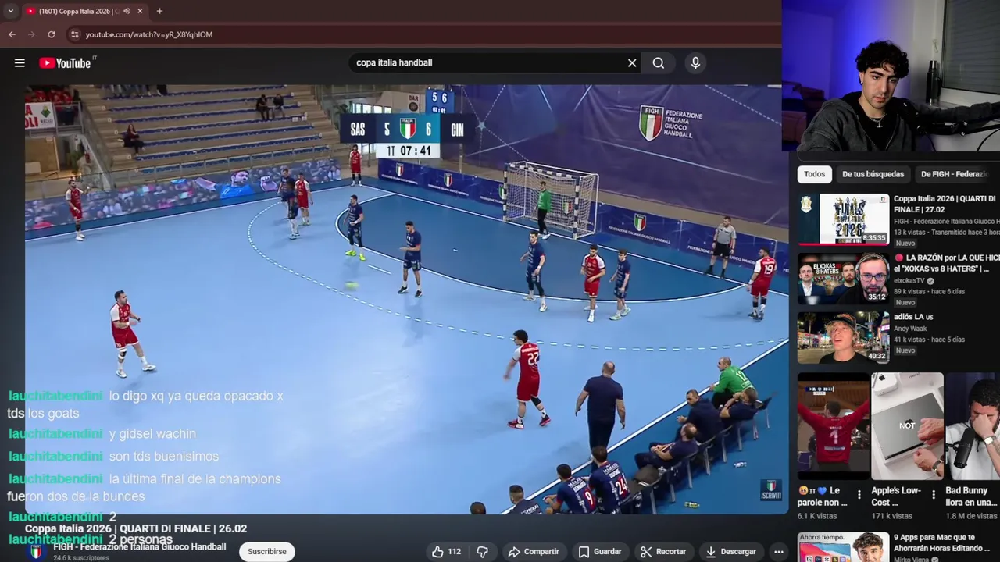Download the video with Descargar
The image size is (1000, 562).
click(x=731, y=552)
